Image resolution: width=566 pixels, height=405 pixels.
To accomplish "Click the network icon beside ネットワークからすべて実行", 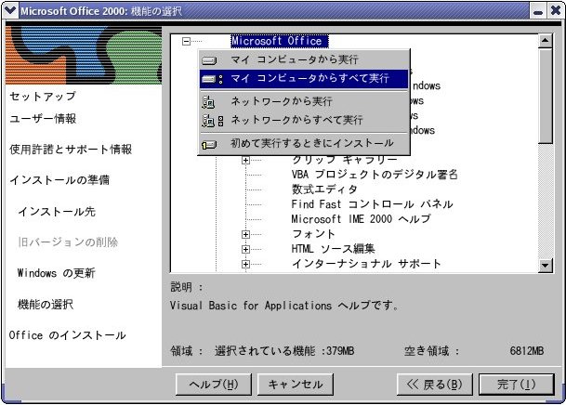I will coord(212,121).
